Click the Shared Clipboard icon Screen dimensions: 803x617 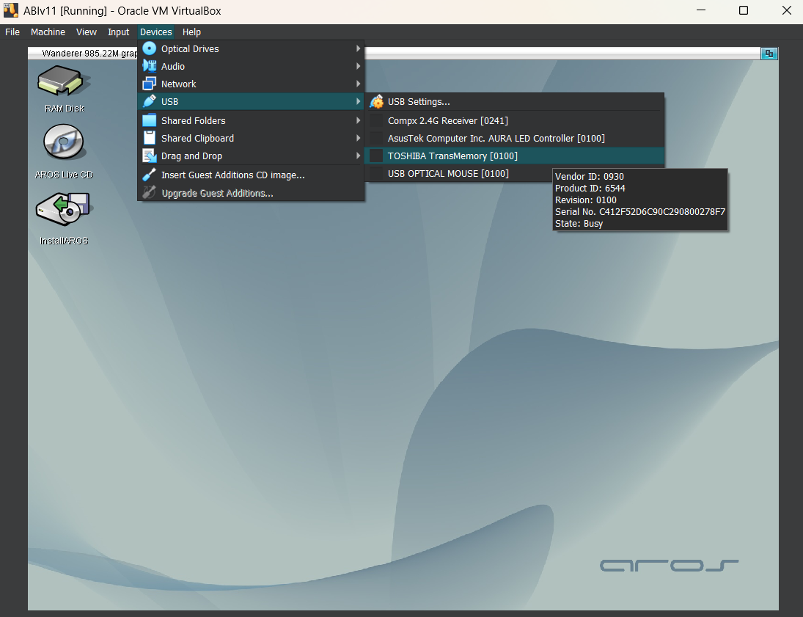click(149, 138)
